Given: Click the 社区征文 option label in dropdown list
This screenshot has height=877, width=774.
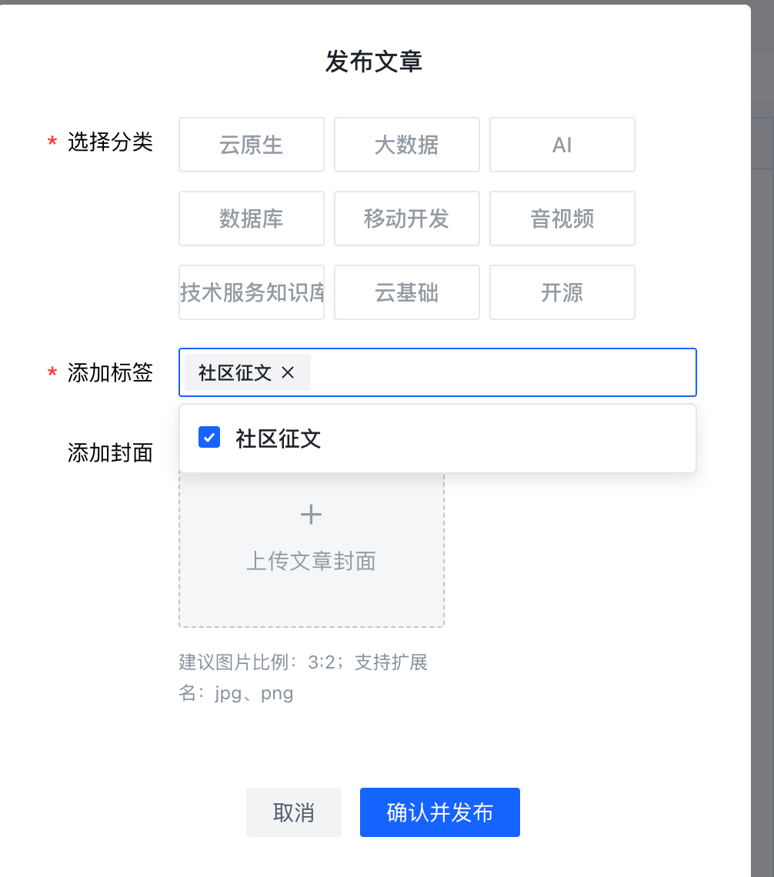Looking at the screenshot, I should 279,438.
